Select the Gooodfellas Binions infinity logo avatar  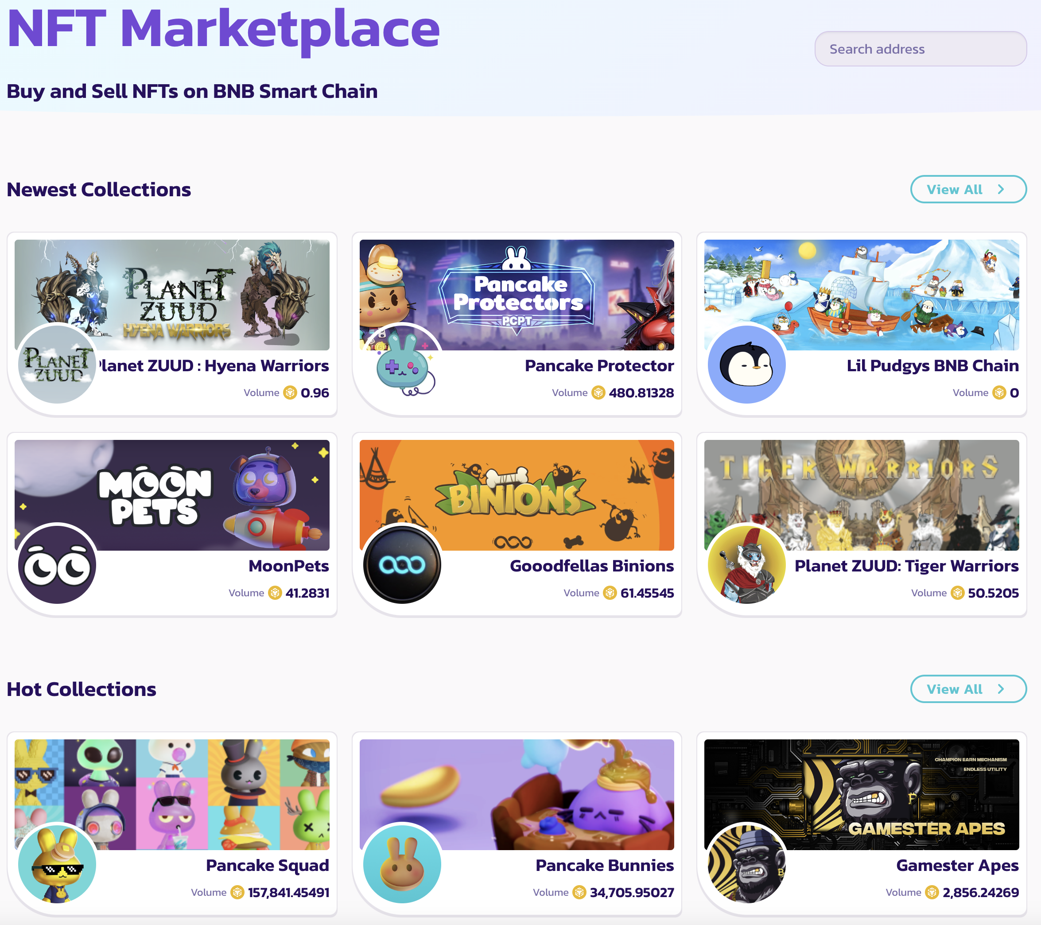(402, 565)
